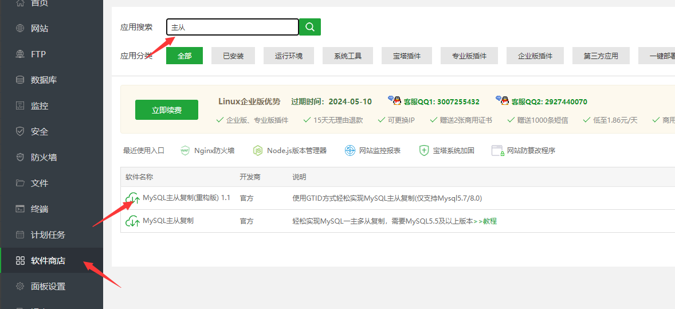
Task: Open 文件 menu in left sidebar
Action: [52, 183]
